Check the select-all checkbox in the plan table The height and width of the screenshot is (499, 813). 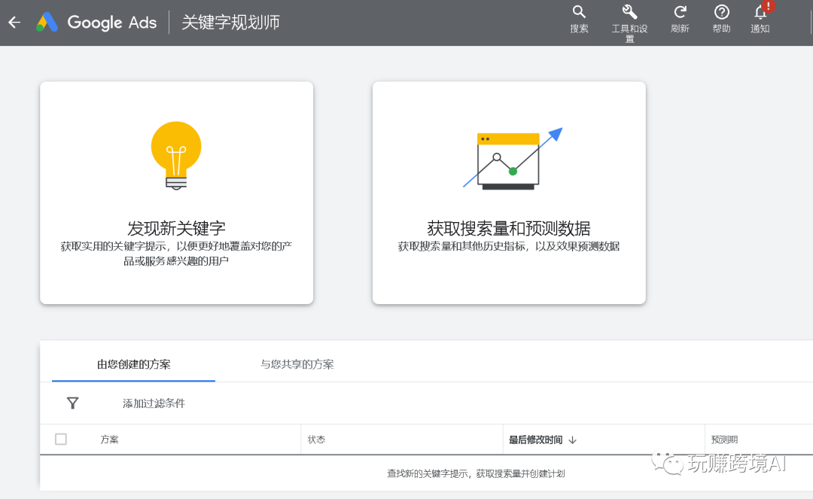pos(61,439)
